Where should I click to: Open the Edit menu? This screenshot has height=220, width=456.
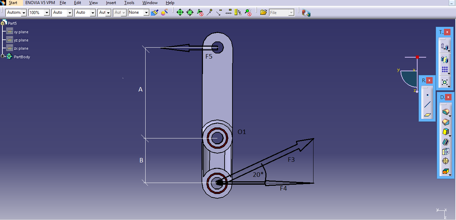click(78, 3)
